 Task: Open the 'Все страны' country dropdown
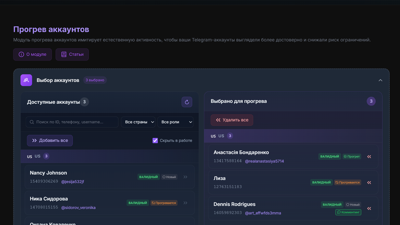[138, 122]
